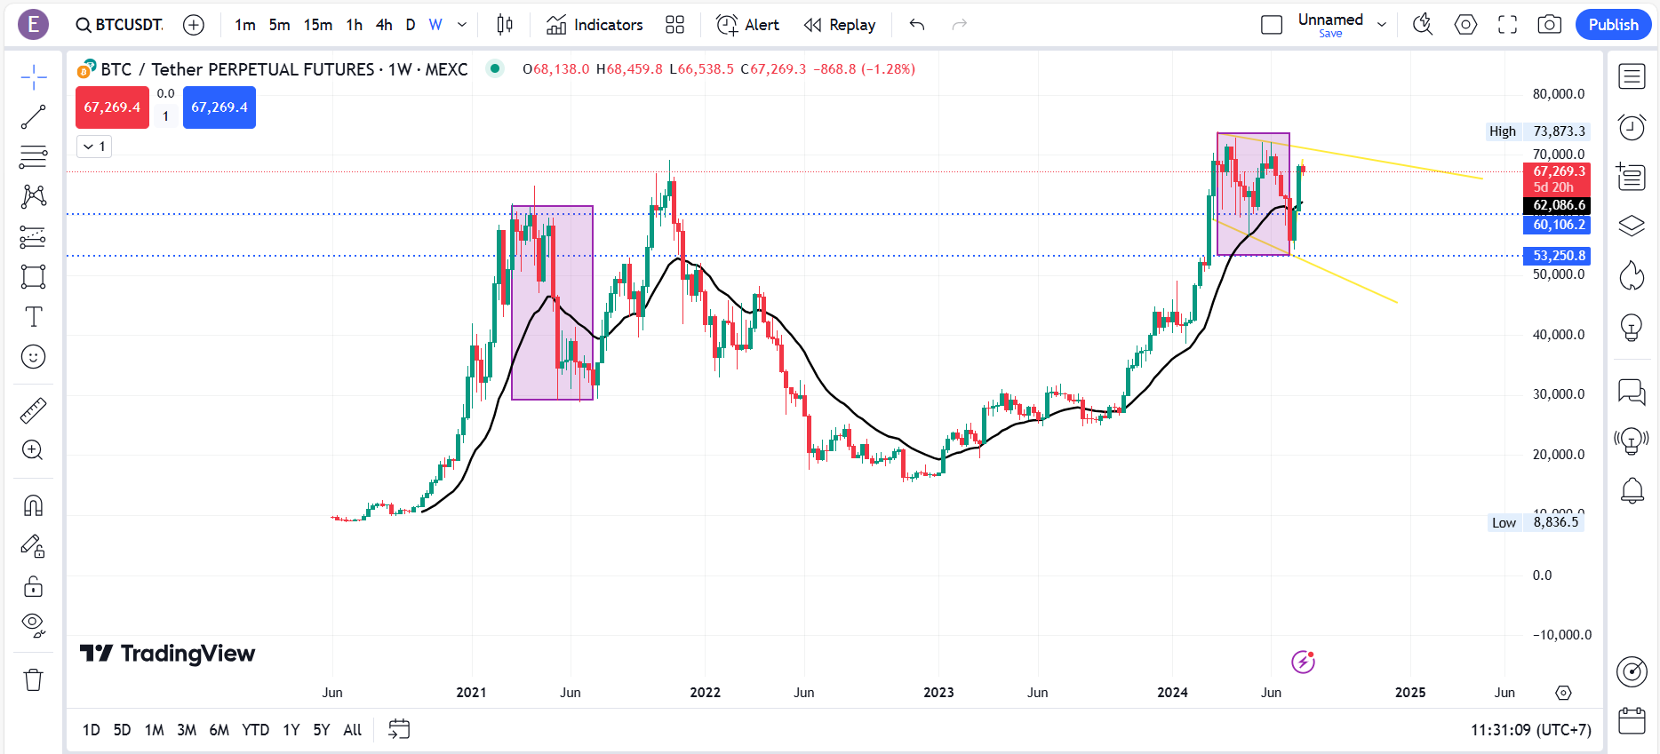Enter fullscreen mode

click(x=1507, y=25)
